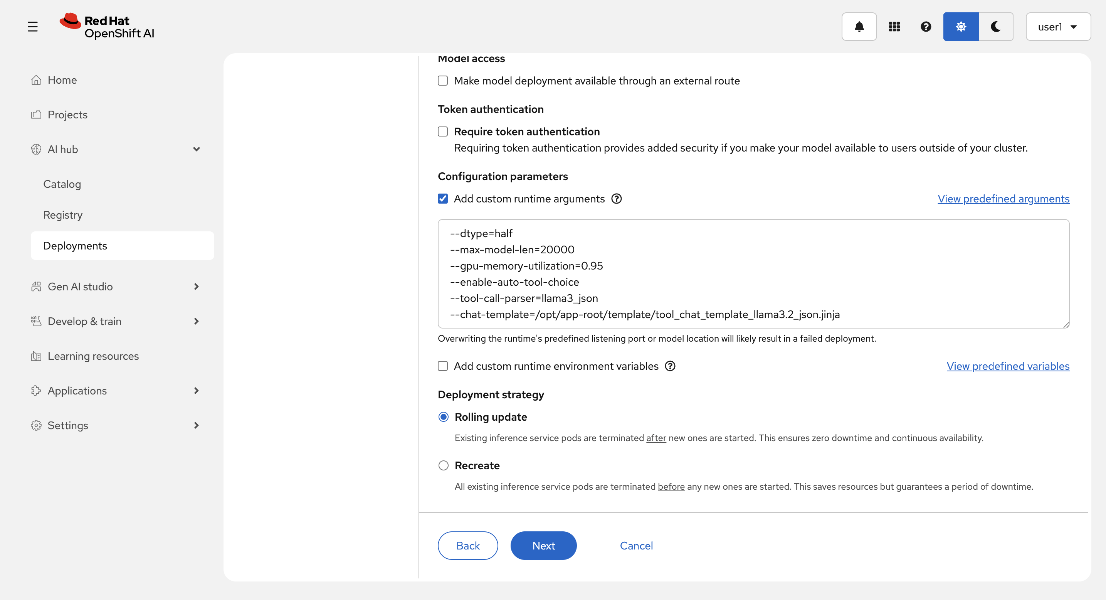Collapse the AI hub navigation section
The height and width of the screenshot is (600, 1106).
tap(196, 150)
